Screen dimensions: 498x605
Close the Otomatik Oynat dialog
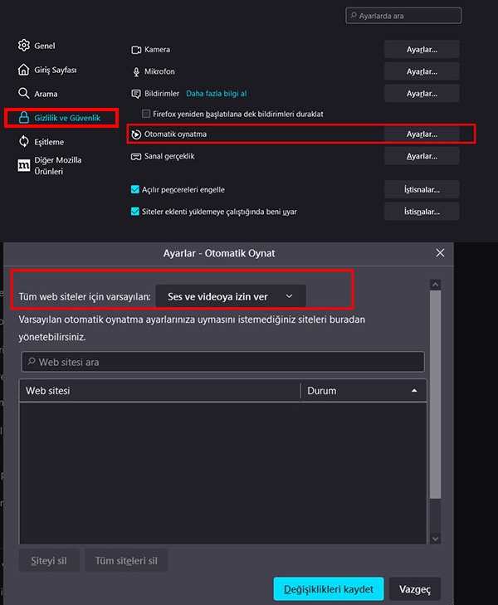tap(440, 253)
